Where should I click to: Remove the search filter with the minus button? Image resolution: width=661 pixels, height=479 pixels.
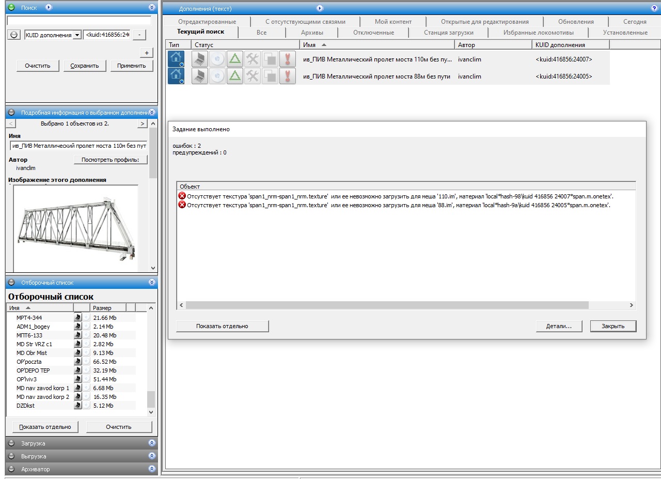(x=139, y=35)
